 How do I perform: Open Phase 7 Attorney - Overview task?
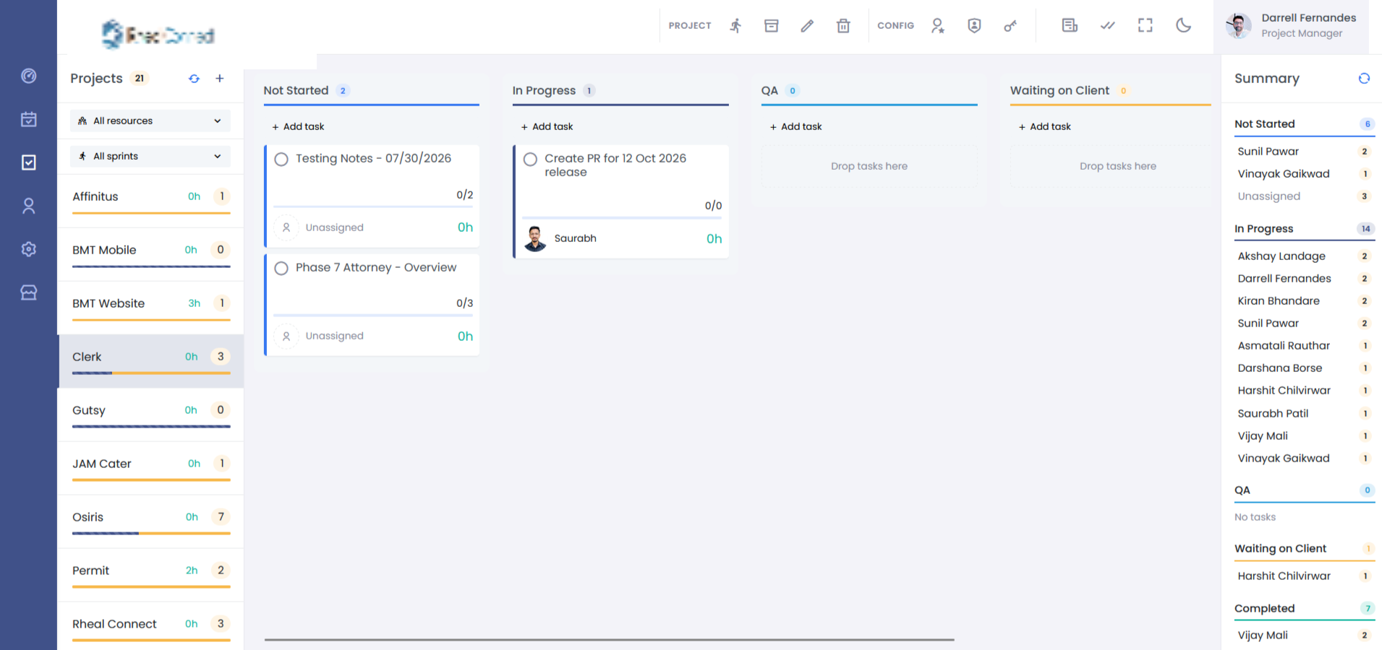(376, 267)
